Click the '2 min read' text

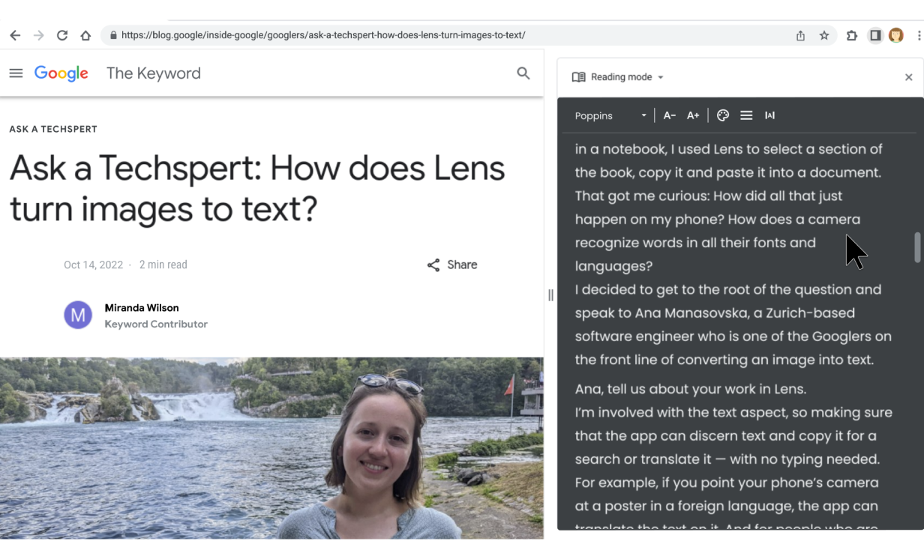tap(163, 265)
